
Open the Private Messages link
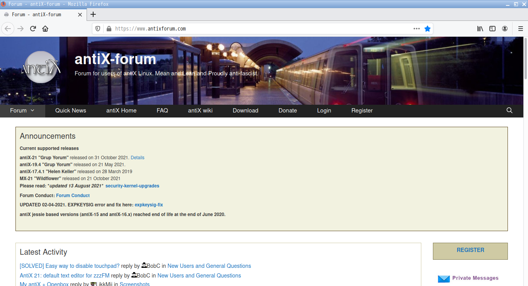click(475, 278)
